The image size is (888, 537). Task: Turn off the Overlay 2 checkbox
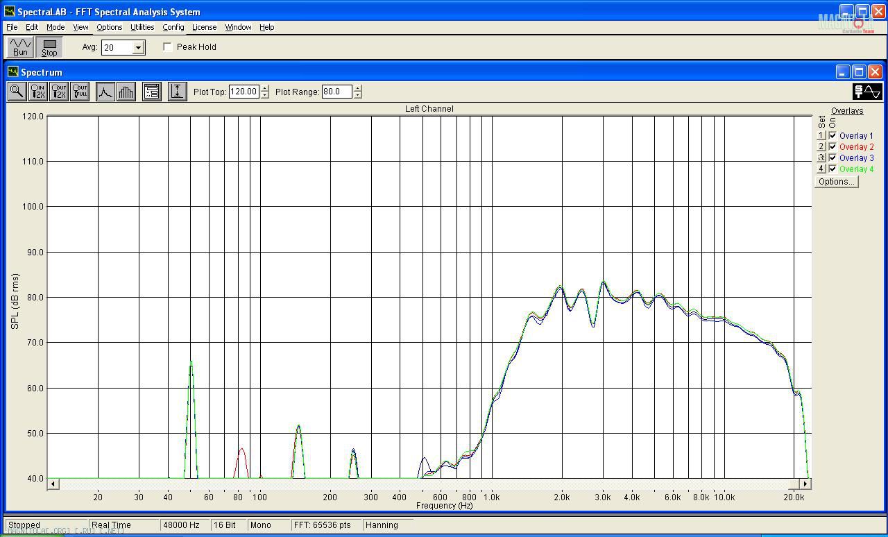832,147
